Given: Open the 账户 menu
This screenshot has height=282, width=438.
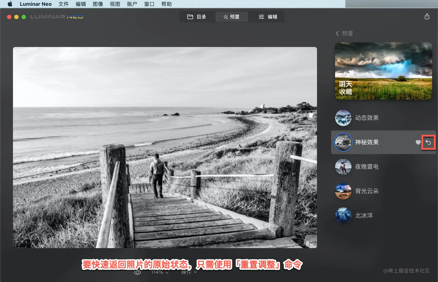Looking at the screenshot, I should coord(132,4).
